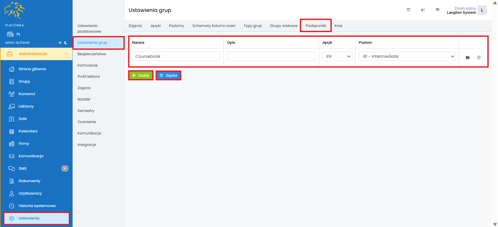The height and width of the screenshot is (227, 498).
Task: Open the Język dropdown showing EN
Action: click(x=337, y=56)
